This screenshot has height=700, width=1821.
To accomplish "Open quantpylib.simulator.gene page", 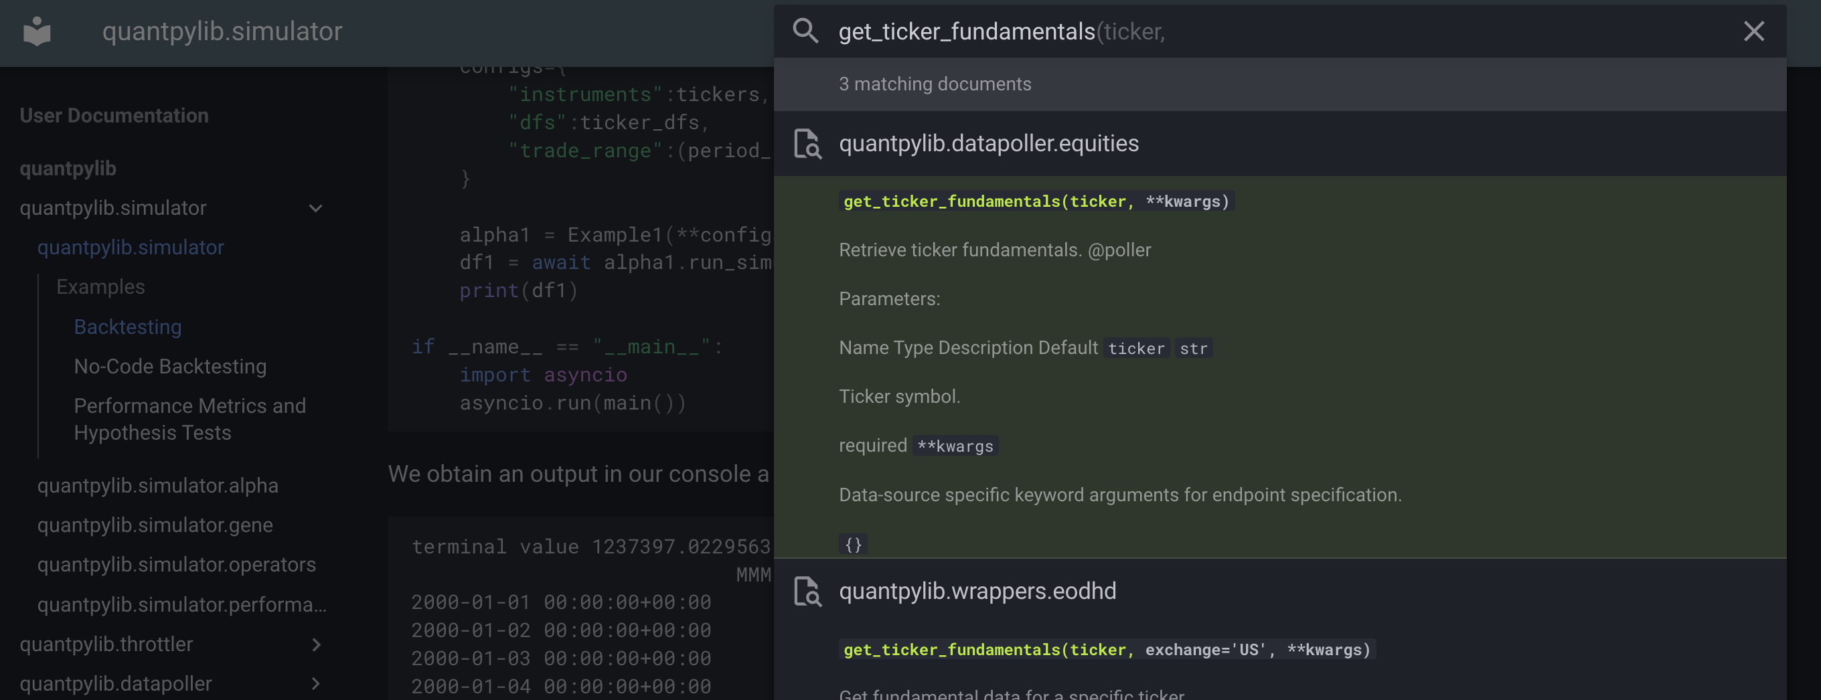I will click(155, 525).
